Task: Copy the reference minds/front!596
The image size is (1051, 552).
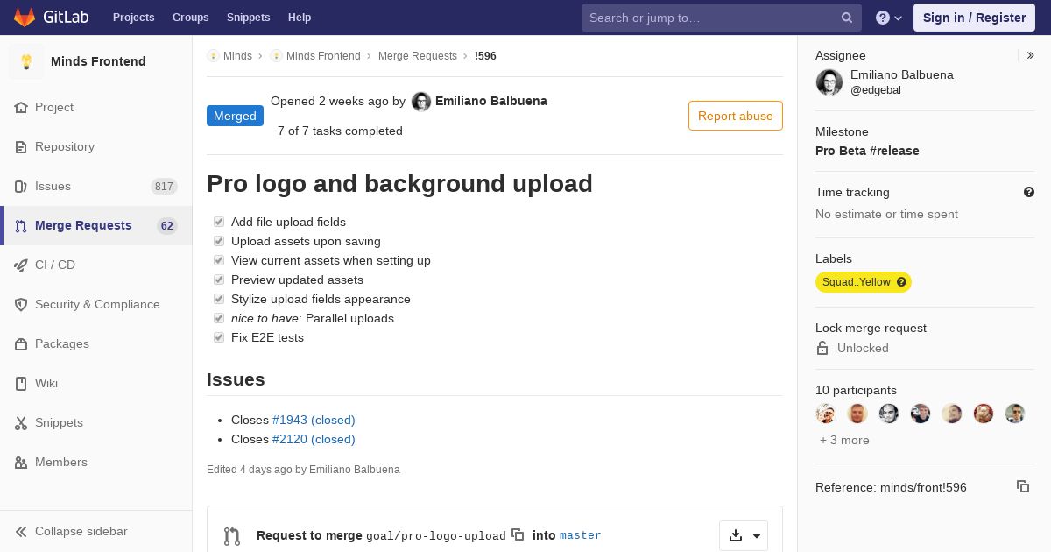Action: tap(1023, 486)
